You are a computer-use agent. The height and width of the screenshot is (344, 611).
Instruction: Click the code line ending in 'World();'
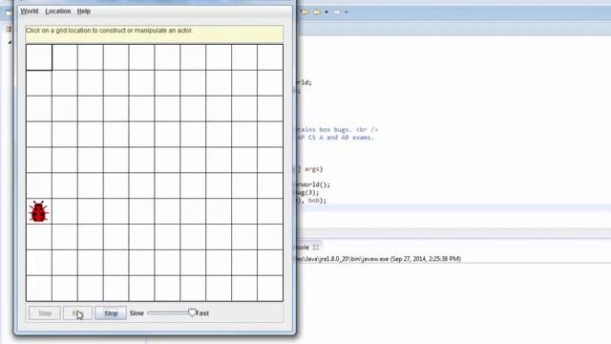click(x=313, y=184)
